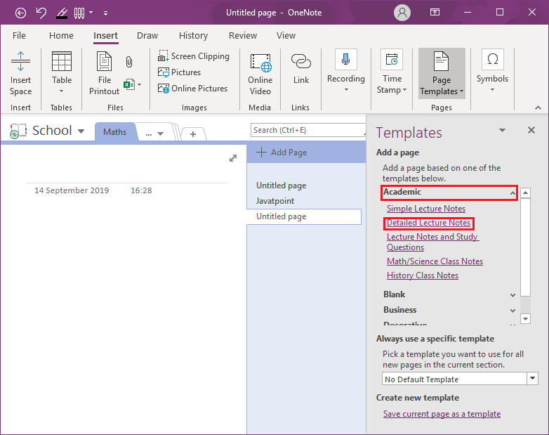This screenshot has height=435, width=549.
Task: Click the Recording microphone icon
Action: 346,59
